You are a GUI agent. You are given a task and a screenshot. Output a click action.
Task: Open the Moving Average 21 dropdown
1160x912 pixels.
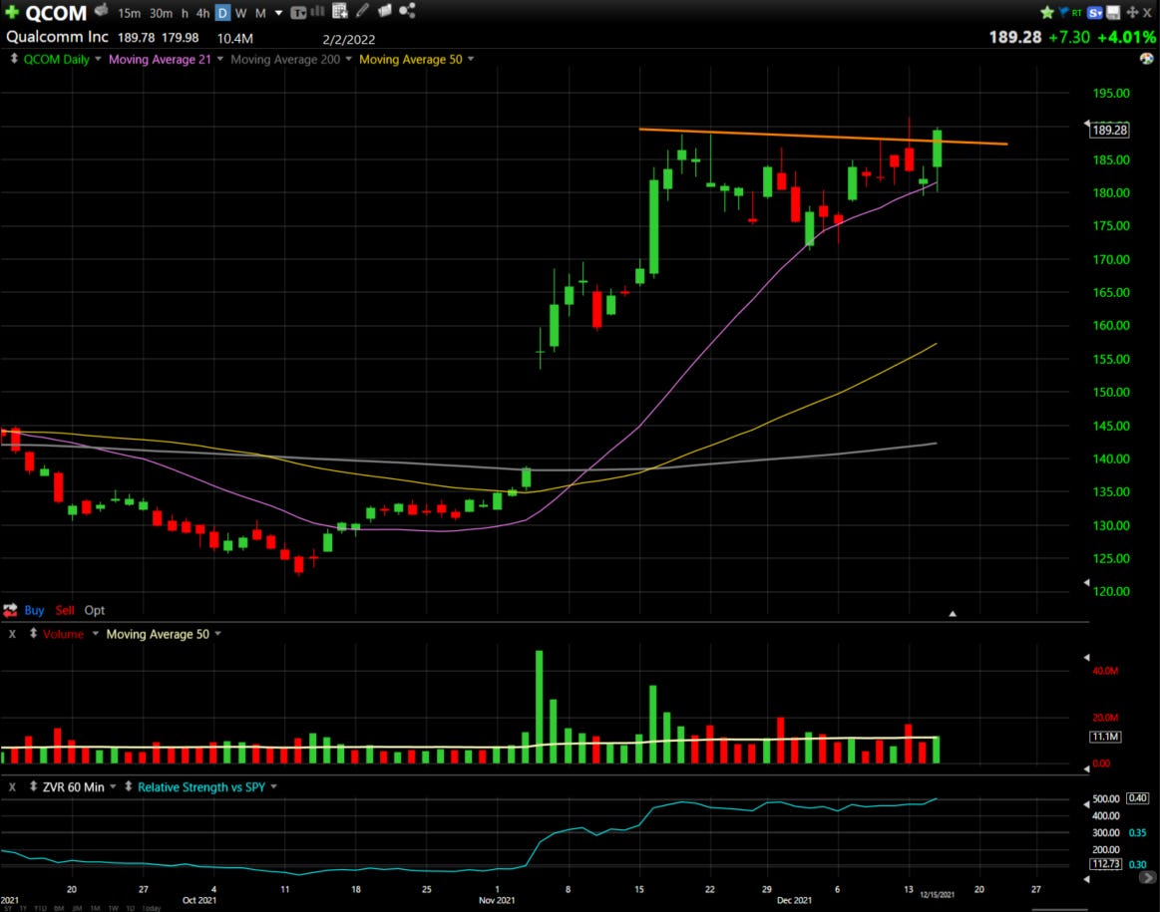[219, 59]
